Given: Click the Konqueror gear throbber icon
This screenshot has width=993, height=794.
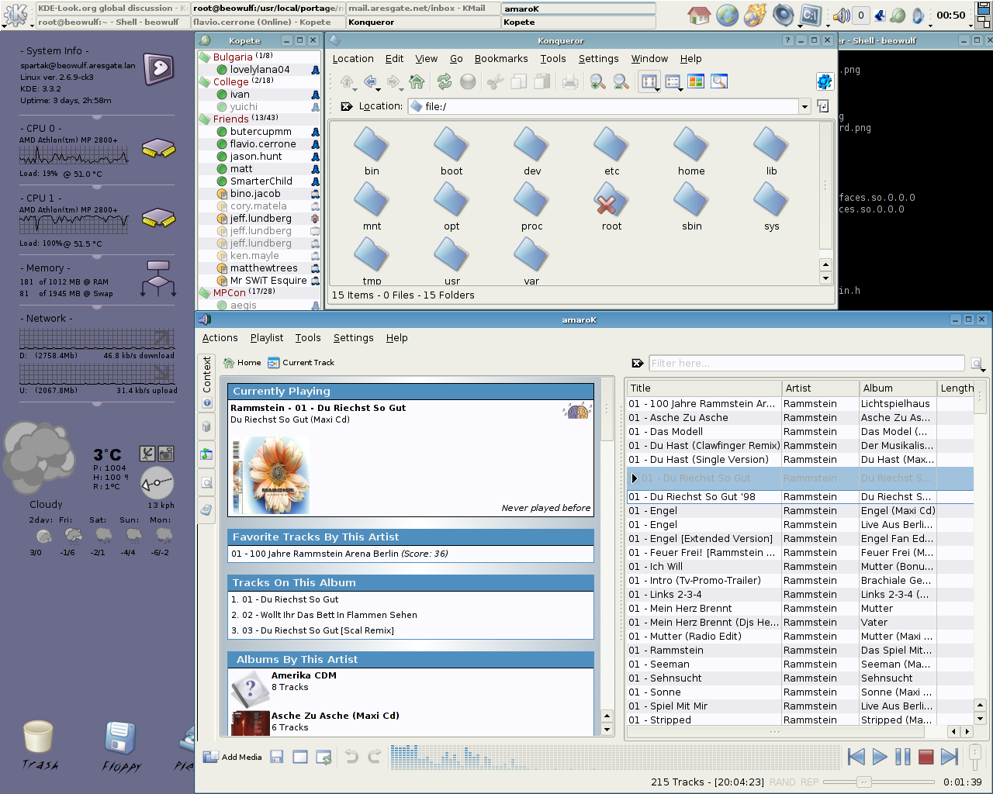Looking at the screenshot, I should tap(824, 81).
